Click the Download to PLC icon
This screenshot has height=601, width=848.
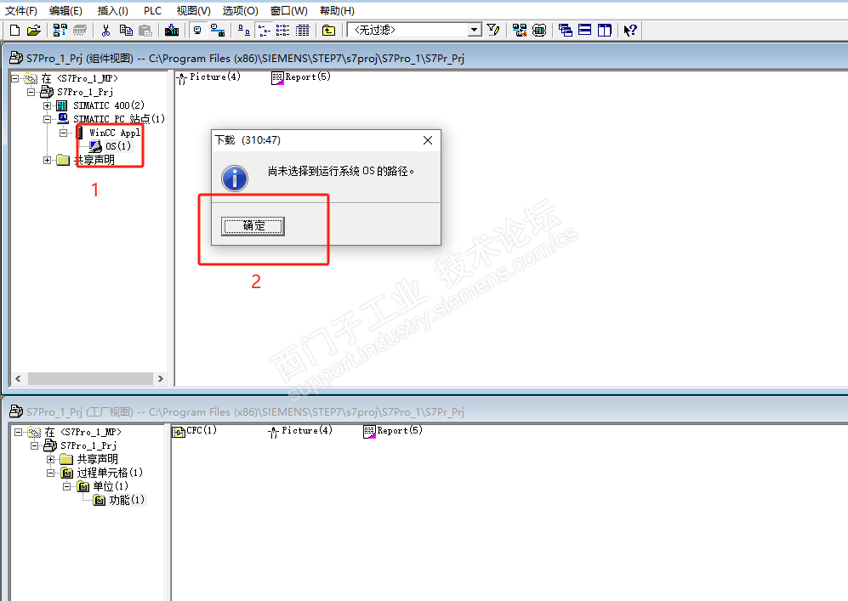172,31
